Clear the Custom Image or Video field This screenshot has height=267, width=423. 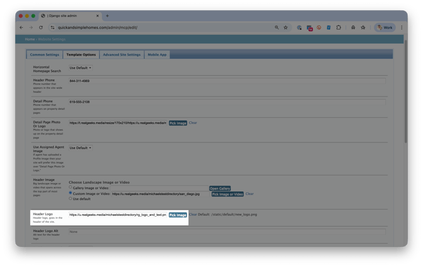tap(249, 194)
